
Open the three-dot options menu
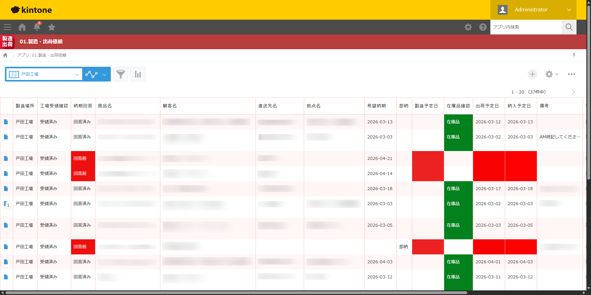[571, 74]
